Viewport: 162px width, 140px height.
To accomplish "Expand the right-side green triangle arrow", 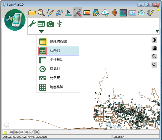I will click(x=157, y=31).
